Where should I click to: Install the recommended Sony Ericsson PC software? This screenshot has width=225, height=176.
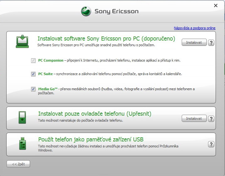coord(194,42)
